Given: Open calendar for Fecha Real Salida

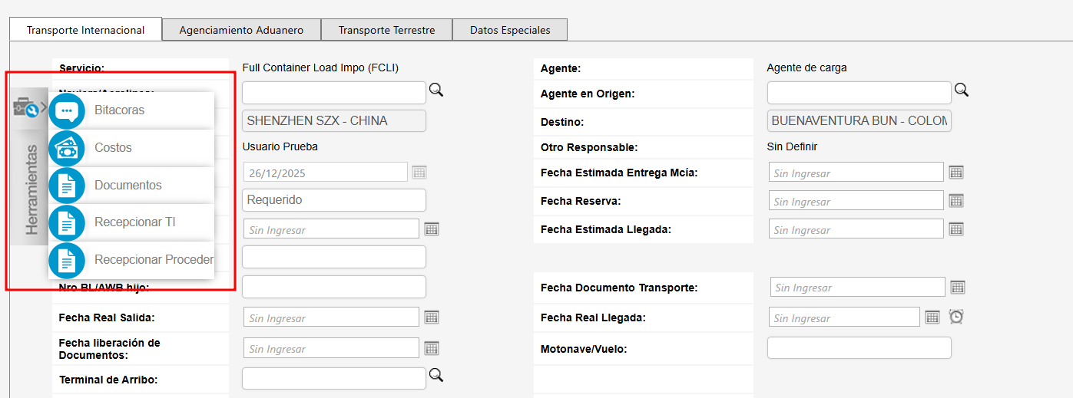Looking at the screenshot, I should point(432,317).
